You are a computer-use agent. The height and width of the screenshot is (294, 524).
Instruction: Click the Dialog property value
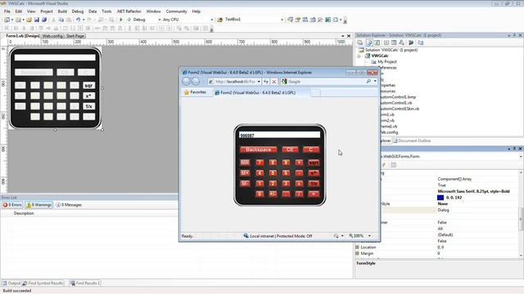click(x=443, y=211)
